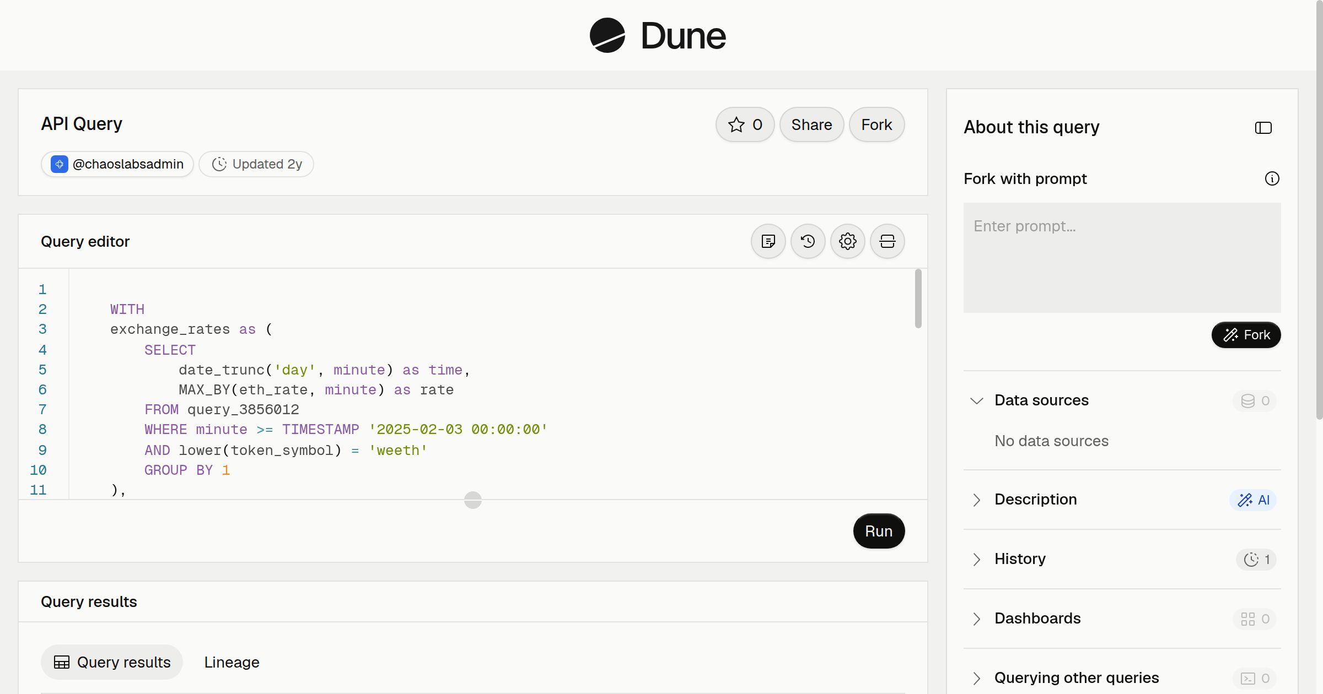Run the query
This screenshot has width=1323, height=694.
(879, 531)
